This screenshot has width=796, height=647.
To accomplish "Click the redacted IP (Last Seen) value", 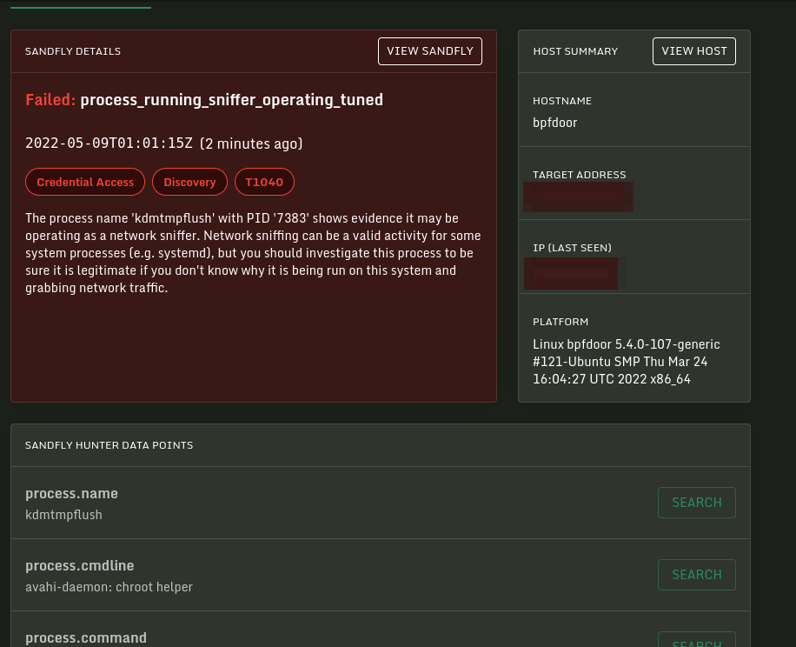I will pyautogui.click(x=571, y=274).
